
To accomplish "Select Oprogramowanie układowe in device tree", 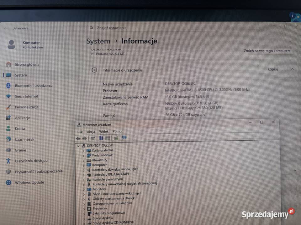I will coord(113,203).
